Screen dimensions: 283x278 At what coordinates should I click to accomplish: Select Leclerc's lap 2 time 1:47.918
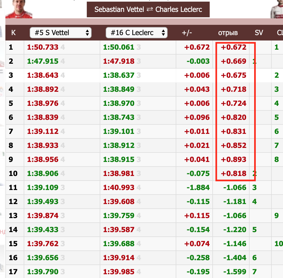coord(119,61)
